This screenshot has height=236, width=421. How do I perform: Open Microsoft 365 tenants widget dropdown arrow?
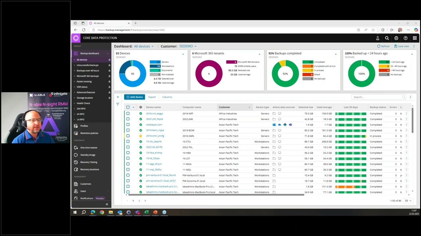pos(260,54)
